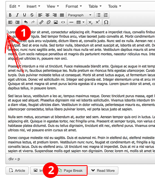Redo the last action
The height and width of the screenshot is (181, 155).
coord(33,22)
